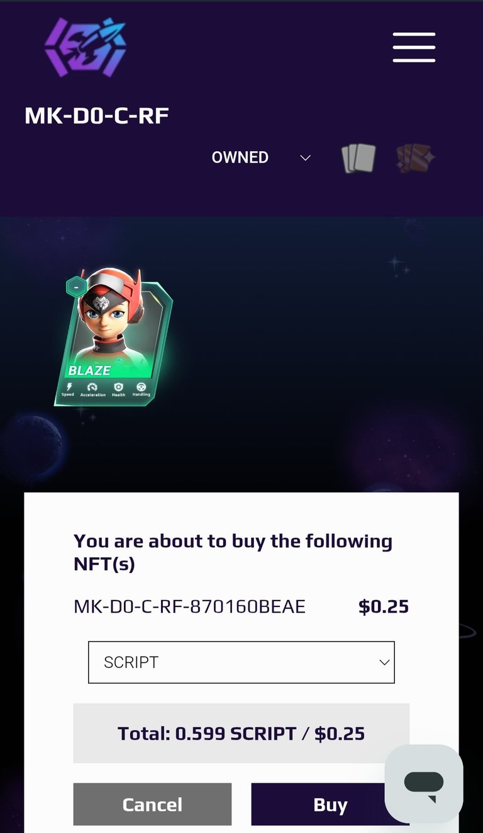This screenshot has height=833, width=483.
Task: Click the Health stat icon on the card
Action: pyautogui.click(x=118, y=390)
